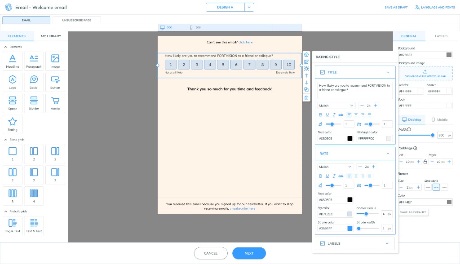Select the dotted border line style
460x264 pixels.
point(444,187)
